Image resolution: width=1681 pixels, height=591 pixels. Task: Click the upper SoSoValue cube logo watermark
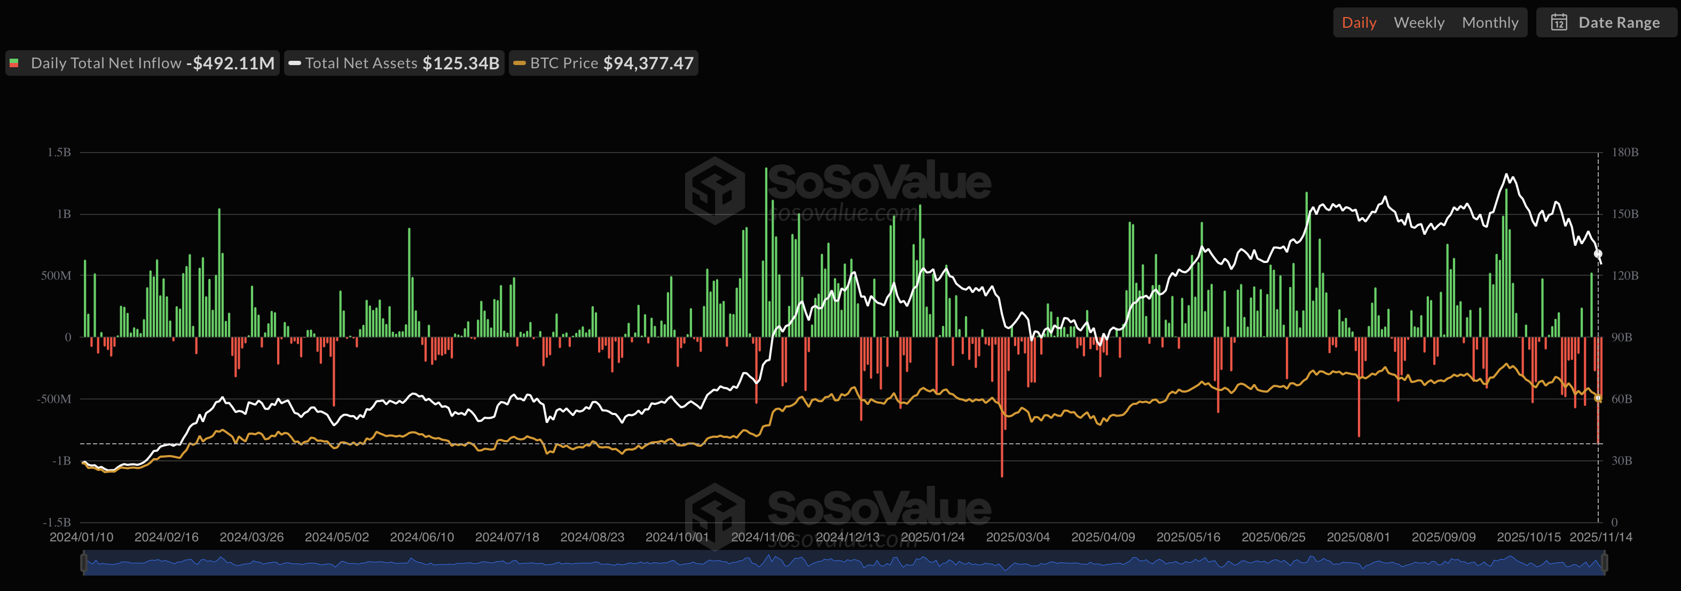click(715, 190)
